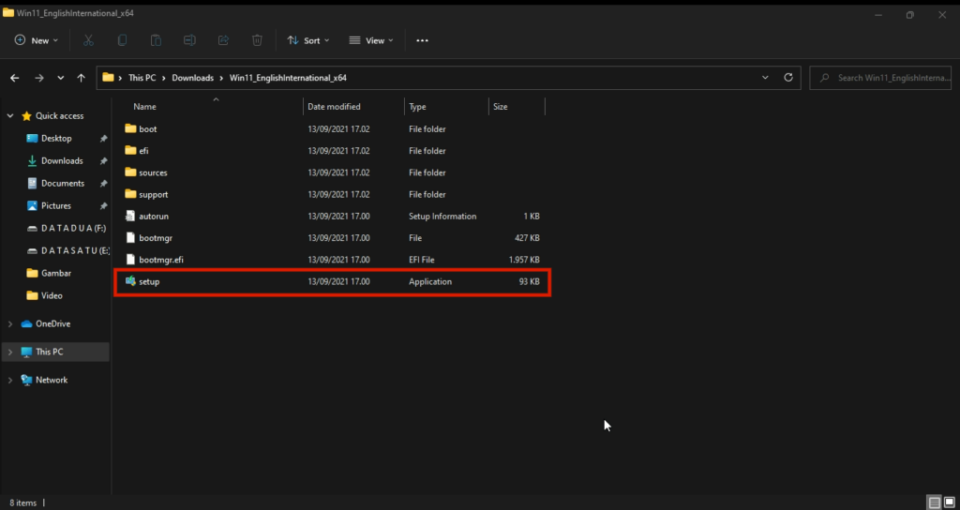Click the Copy icon in toolbar
The height and width of the screenshot is (510, 960).
[123, 40]
